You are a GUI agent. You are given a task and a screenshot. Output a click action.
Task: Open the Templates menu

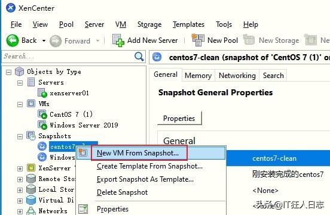pos(188,24)
